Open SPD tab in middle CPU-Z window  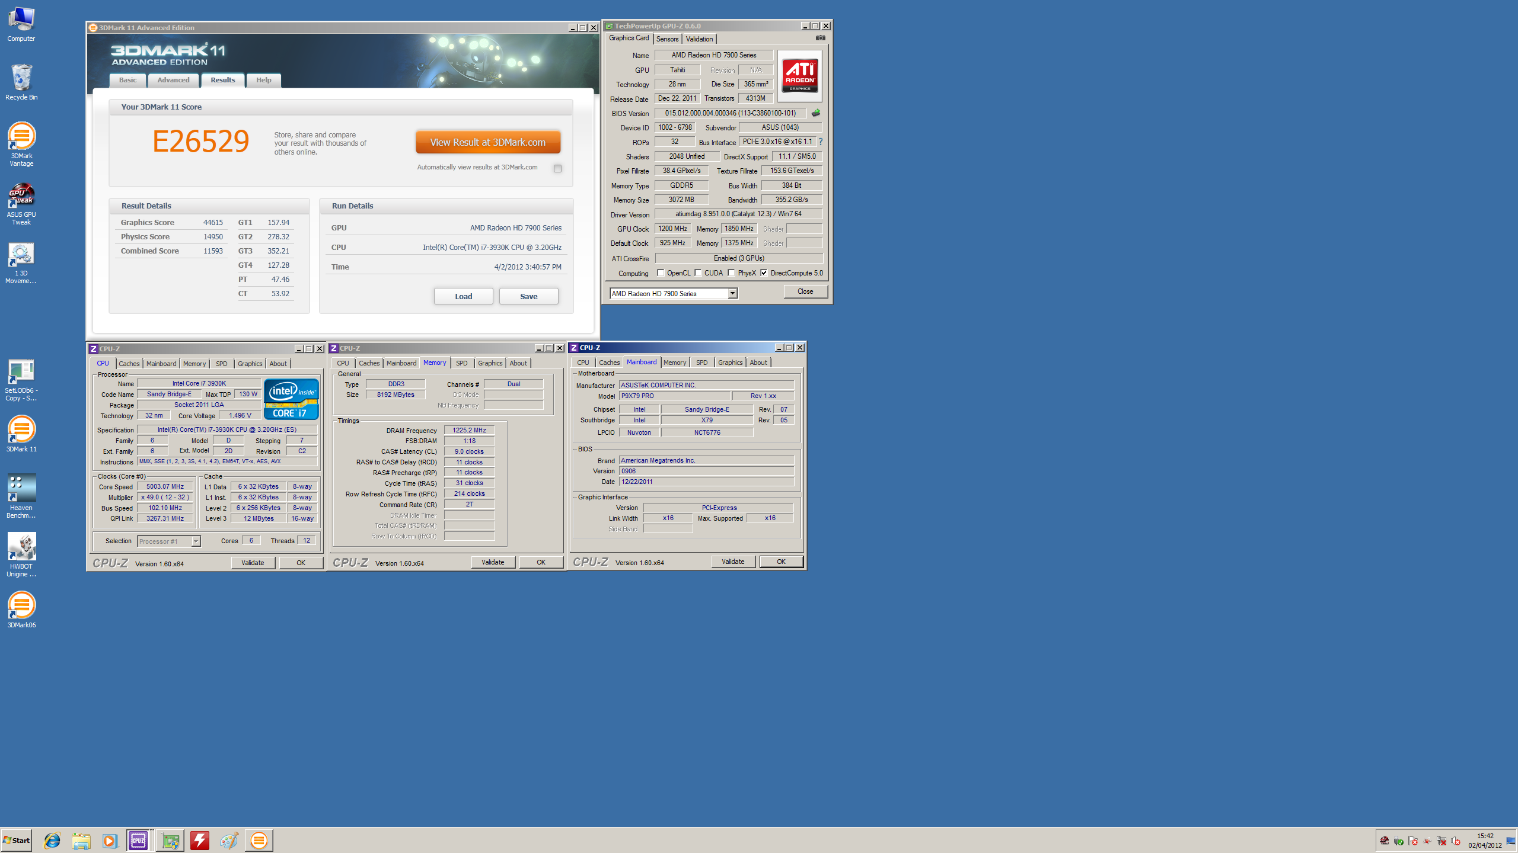point(461,363)
